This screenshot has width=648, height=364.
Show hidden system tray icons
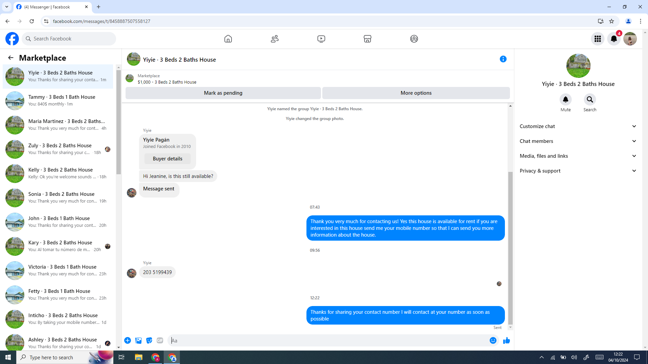[542, 357]
